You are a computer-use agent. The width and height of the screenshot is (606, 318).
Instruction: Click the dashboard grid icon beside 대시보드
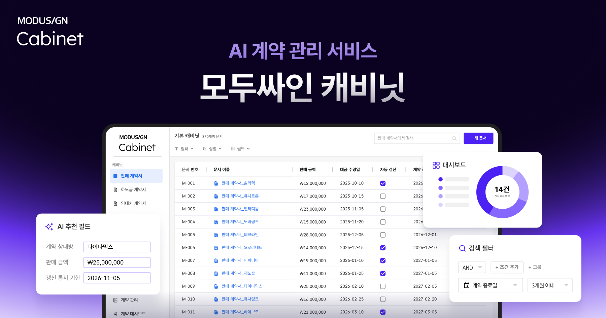pos(436,165)
